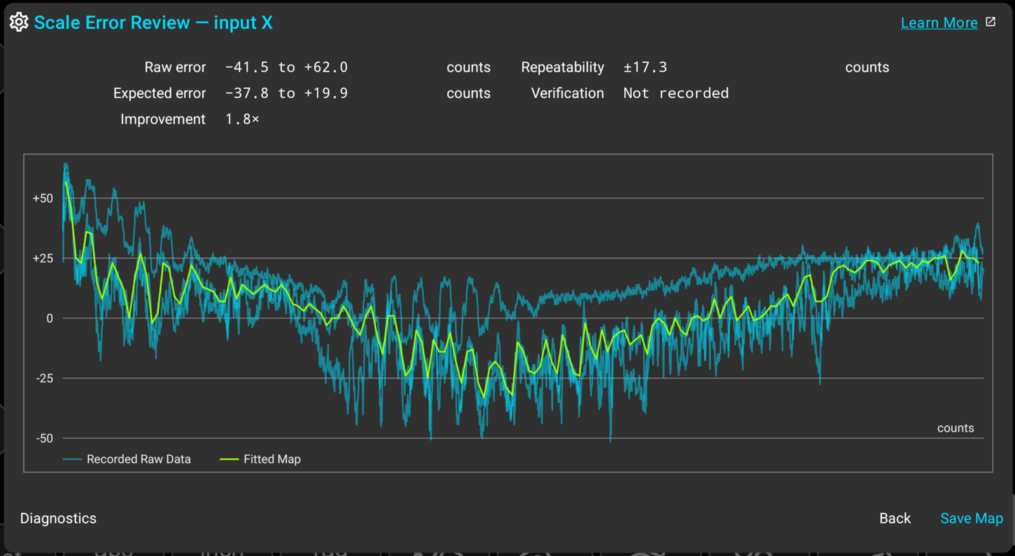Click the settings gear icon

pyautogui.click(x=19, y=22)
